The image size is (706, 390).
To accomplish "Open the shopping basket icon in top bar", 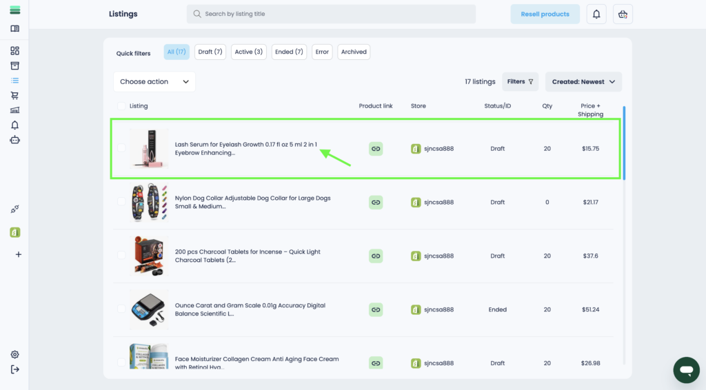I will [623, 14].
